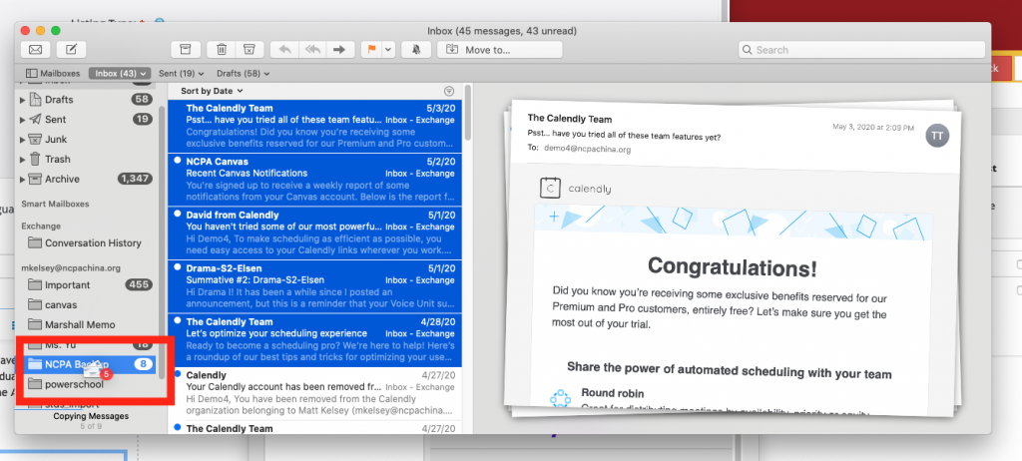Click the Reply All icon
Viewport: 1022px width, 461px height.
click(311, 49)
